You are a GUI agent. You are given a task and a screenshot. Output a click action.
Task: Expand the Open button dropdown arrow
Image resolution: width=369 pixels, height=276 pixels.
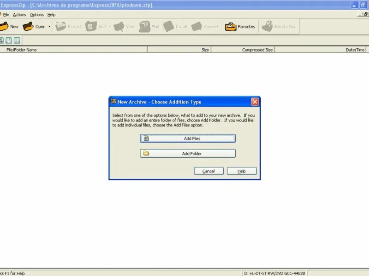tap(49, 27)
